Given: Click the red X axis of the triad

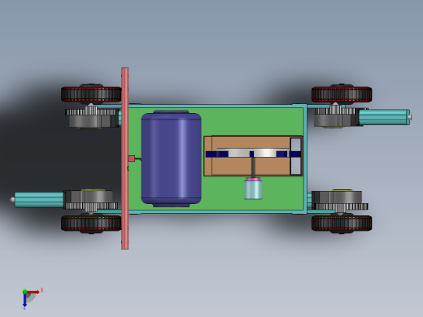Looking at the screenshot, I should (33, 292).
